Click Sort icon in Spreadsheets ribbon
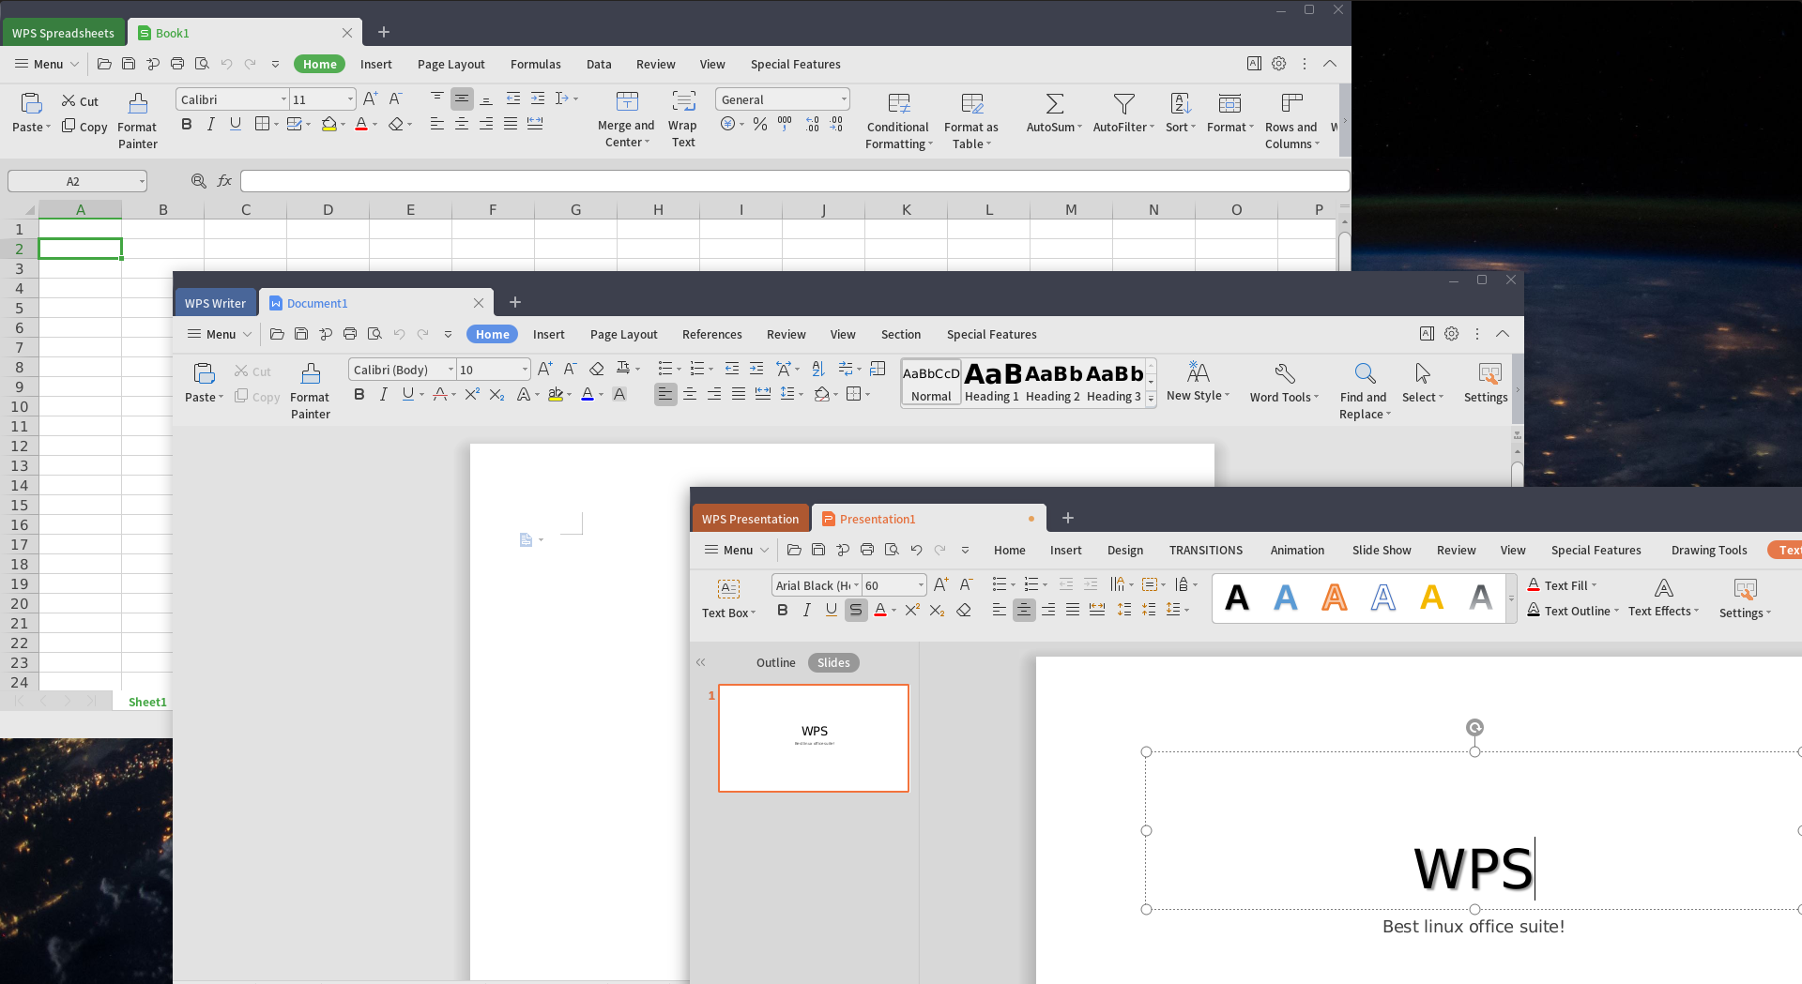The height and width of the screenshot is (984, 1802). [x=1181, y=103]
